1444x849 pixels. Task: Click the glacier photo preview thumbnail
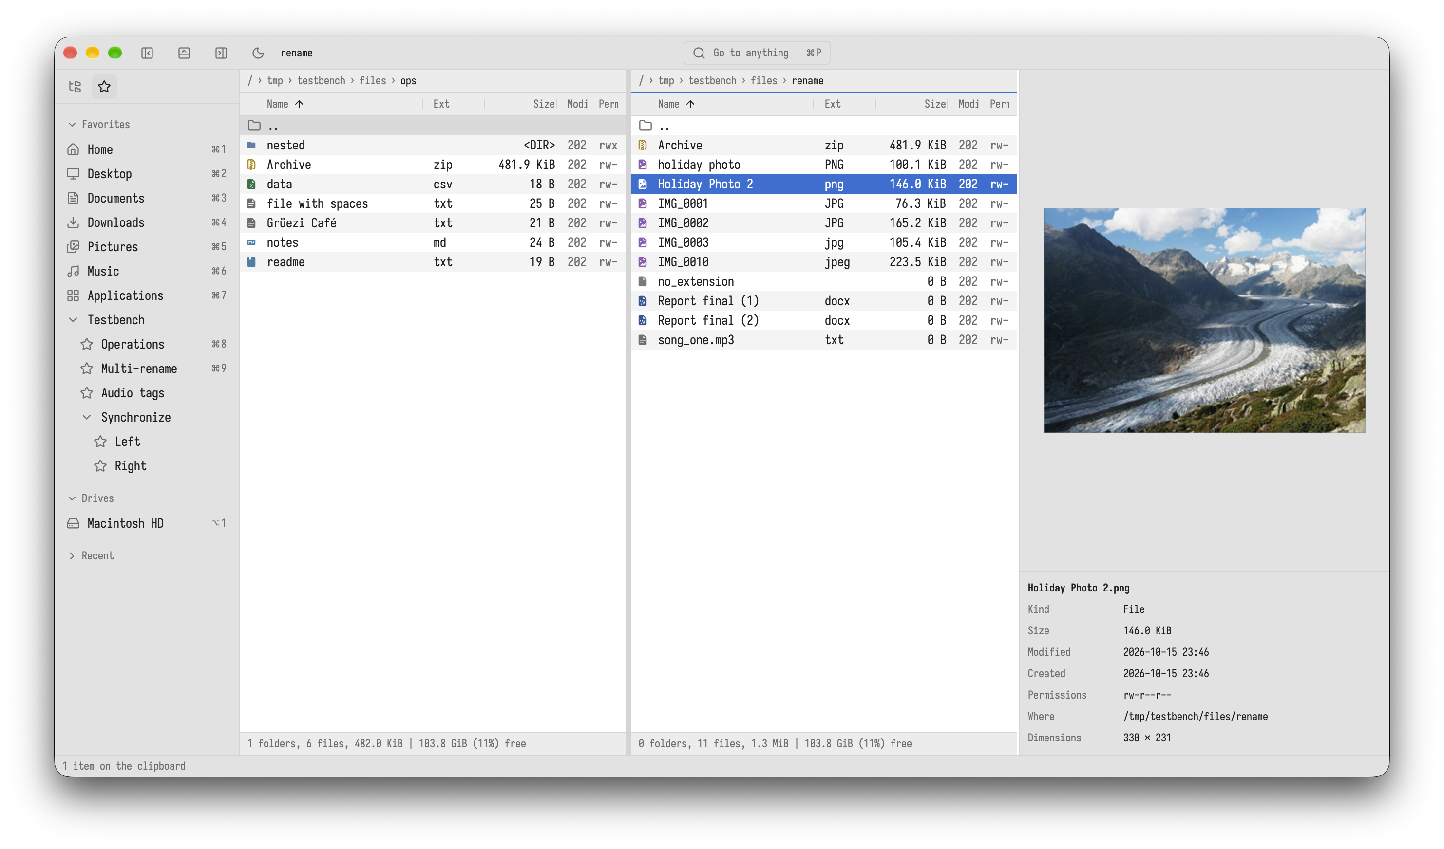[1204, 320]
